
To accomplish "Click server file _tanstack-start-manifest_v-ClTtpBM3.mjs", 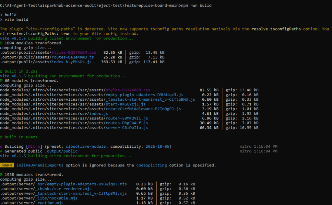I will coord(81,193).
